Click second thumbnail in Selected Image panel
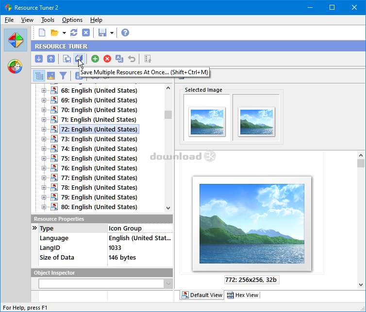 (x=256, y=118)
